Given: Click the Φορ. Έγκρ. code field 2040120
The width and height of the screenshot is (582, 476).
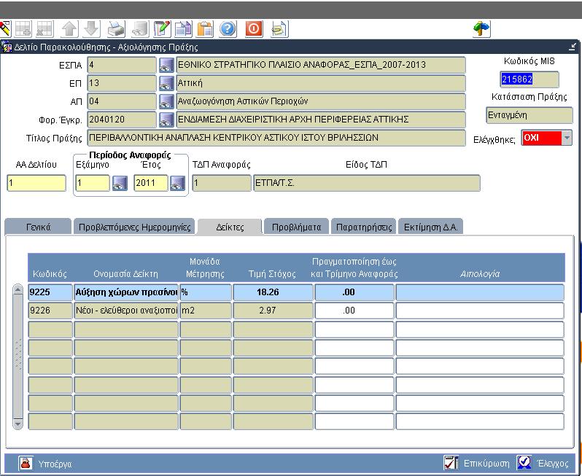Looking at the screenshot, I should coord(122,120).
